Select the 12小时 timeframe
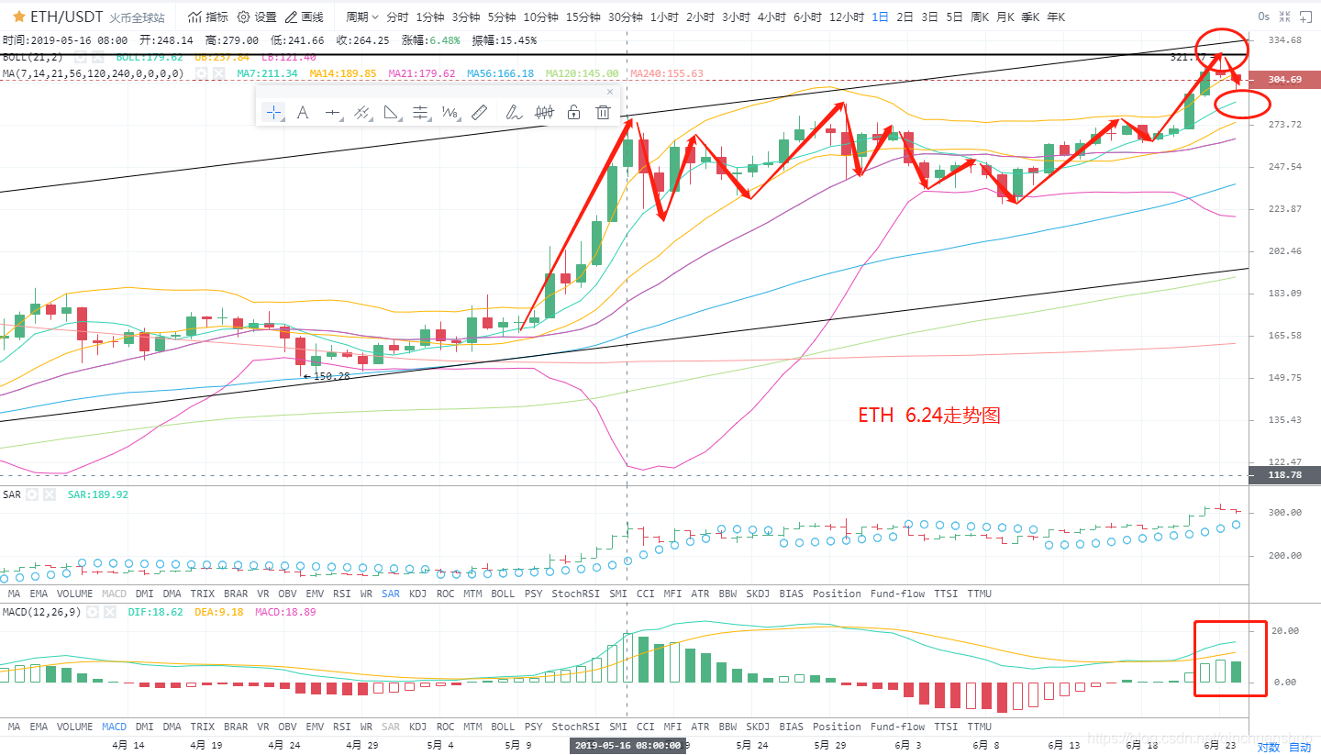The image size is (1321, 755). [x=848, y=17]
